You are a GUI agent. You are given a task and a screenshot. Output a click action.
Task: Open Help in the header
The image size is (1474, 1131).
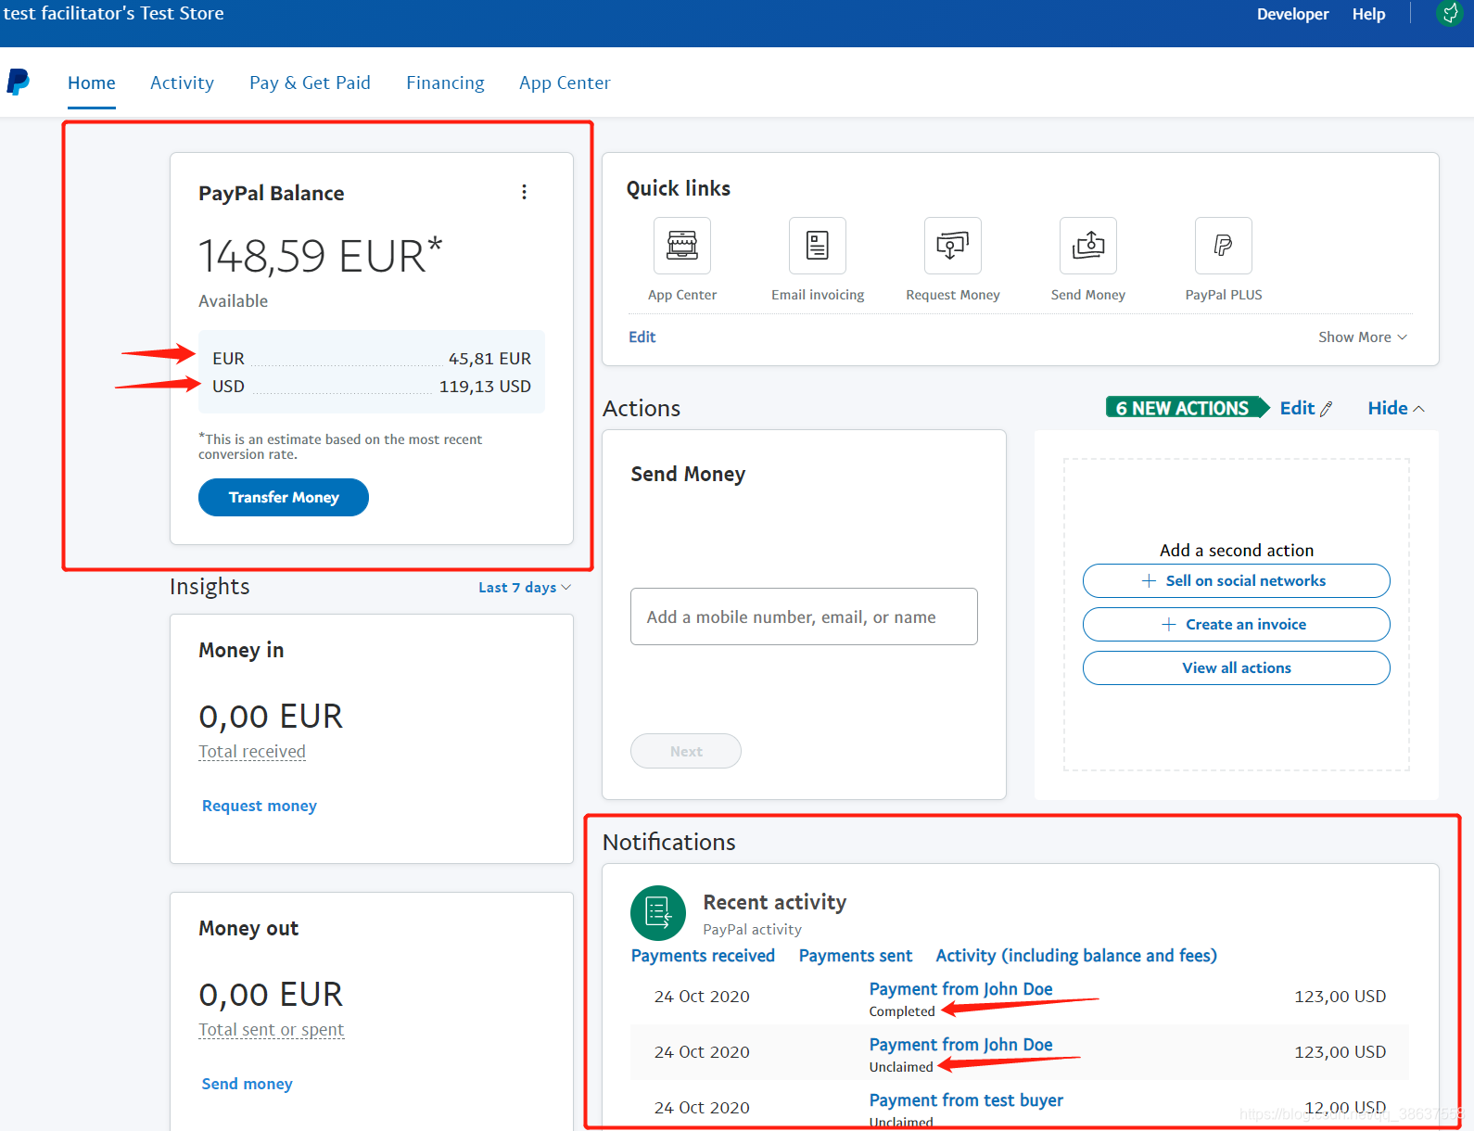tap(1368, 14)
